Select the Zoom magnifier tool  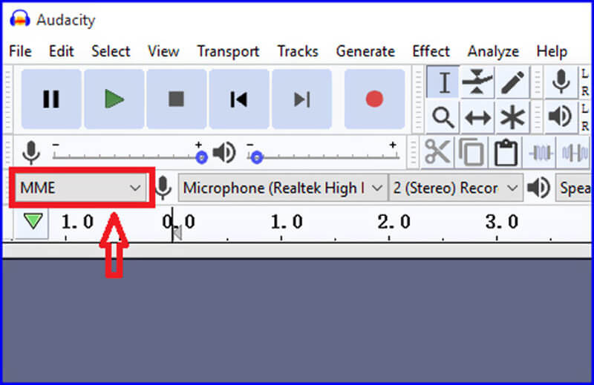[x=444, y=117]
